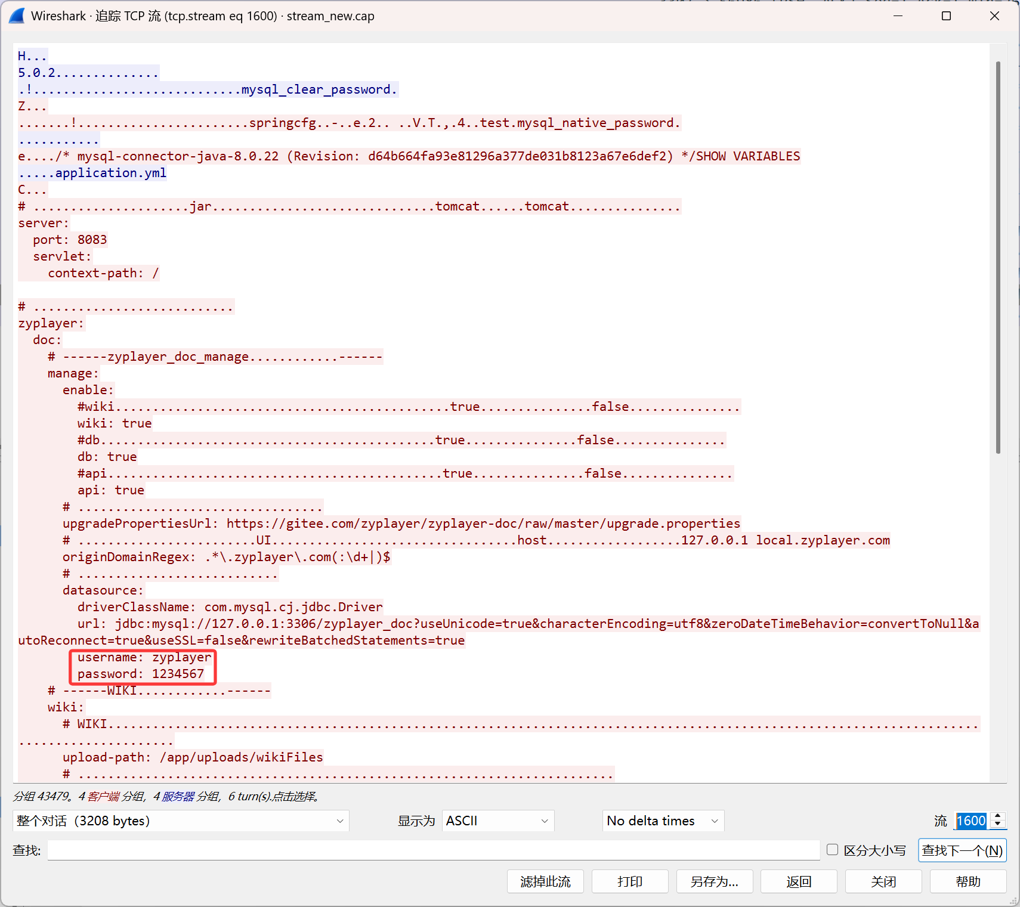Click the 'servlet:' line

click(x=63, y=256)
